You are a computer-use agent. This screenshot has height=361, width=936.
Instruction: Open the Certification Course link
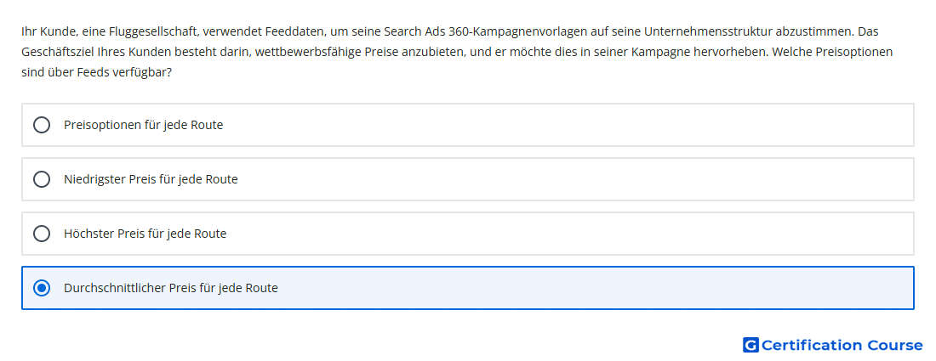pyautogui.click(x=832, y=345)
